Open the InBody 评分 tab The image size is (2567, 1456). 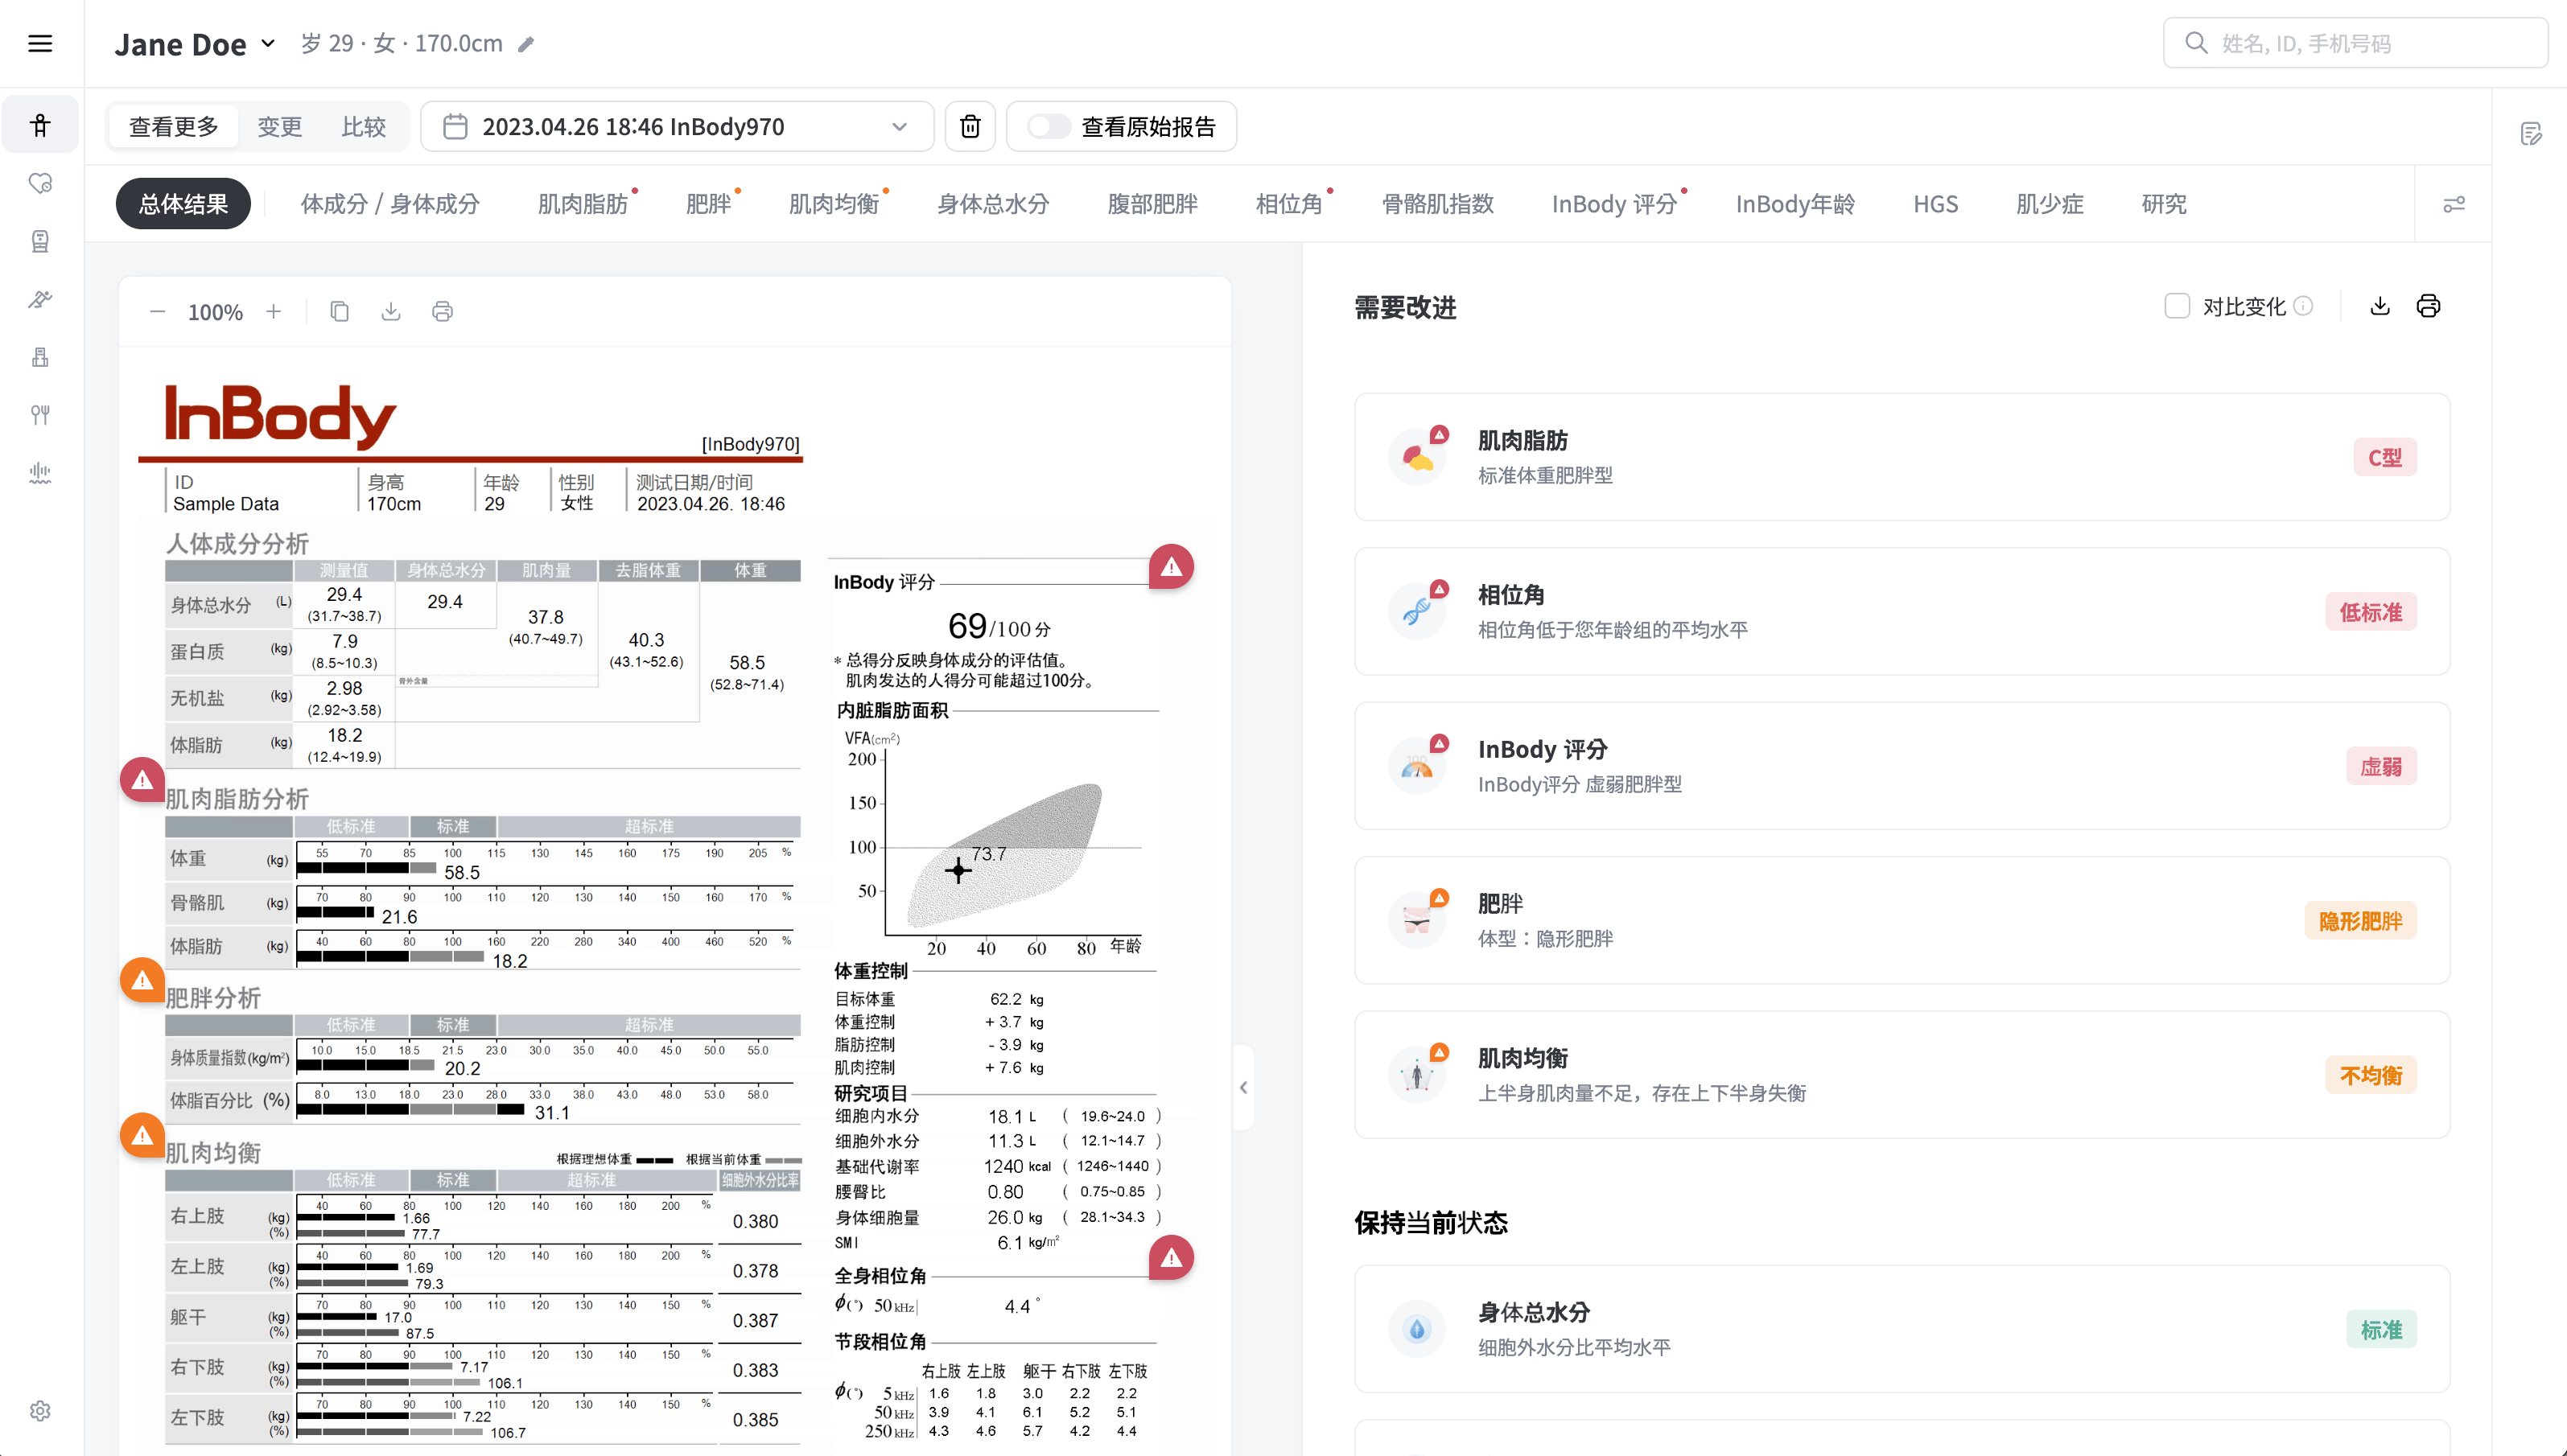coord(1614,204)
